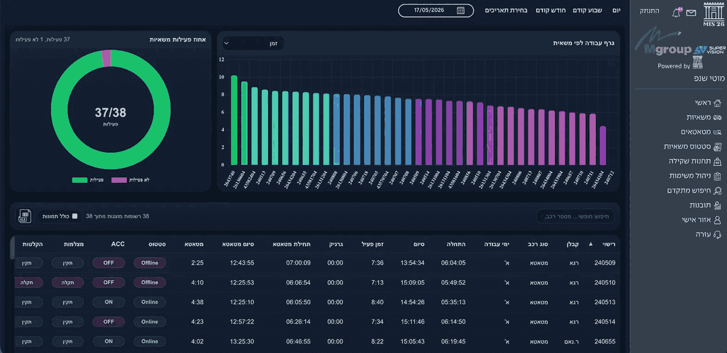Click the Offline status badge in row 240509
Image resolution: width=727 pixels, height=353 pixels.
click(150, 263)
